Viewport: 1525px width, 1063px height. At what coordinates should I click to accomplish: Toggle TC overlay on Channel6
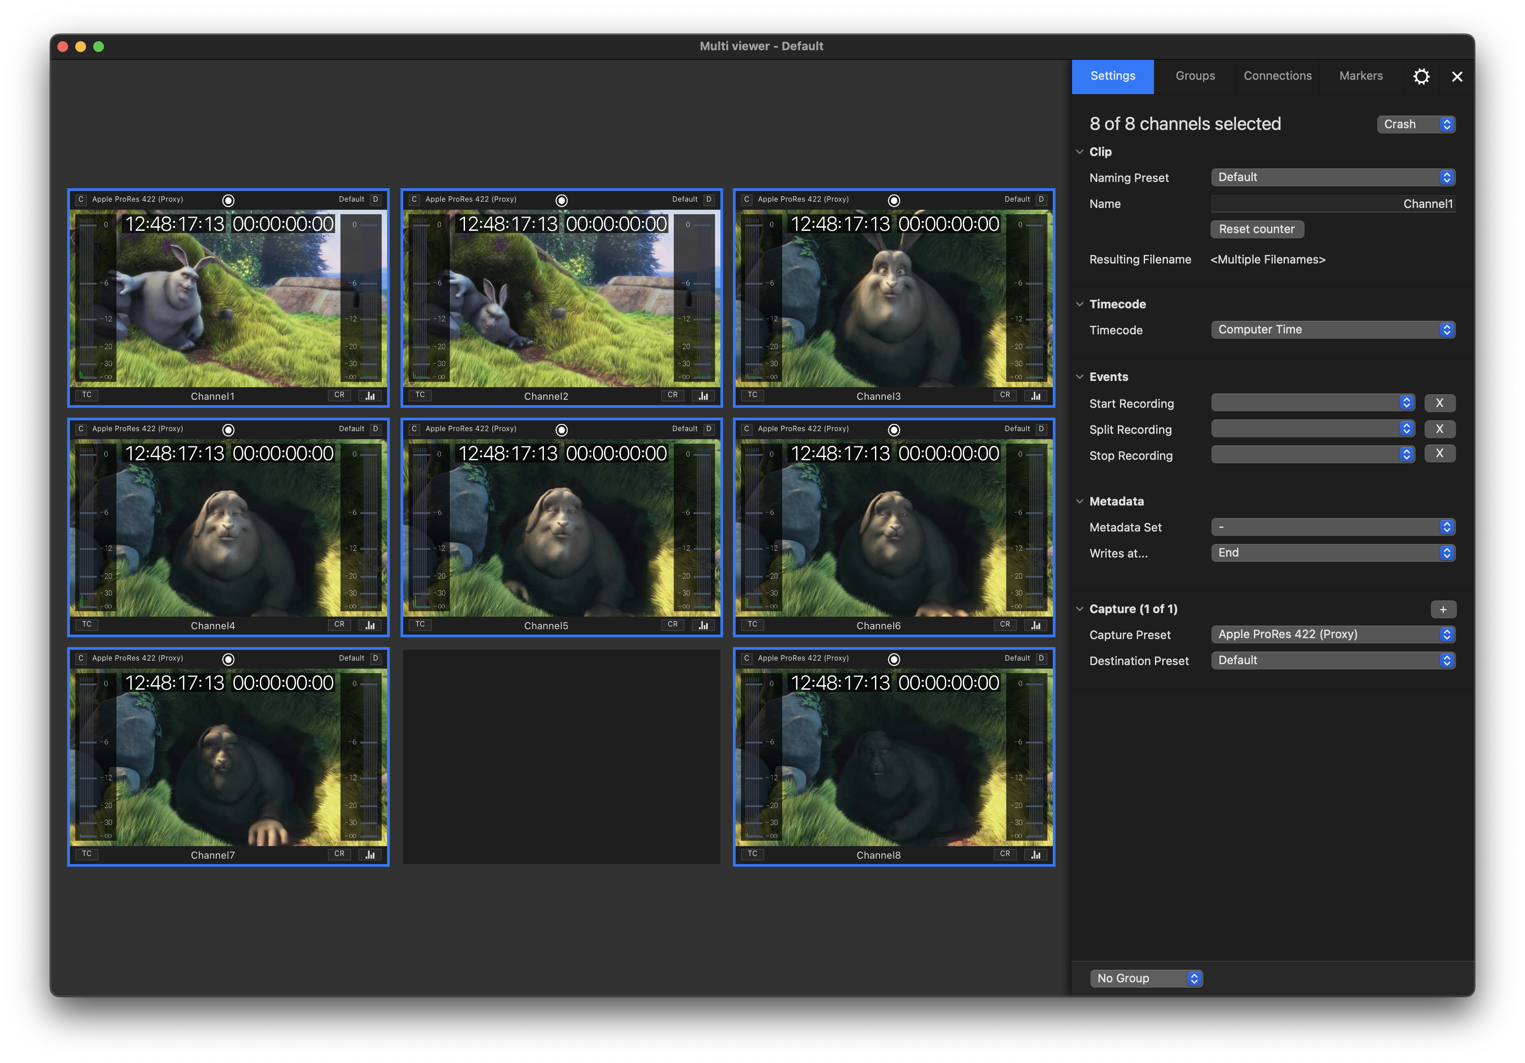point(753,625)
